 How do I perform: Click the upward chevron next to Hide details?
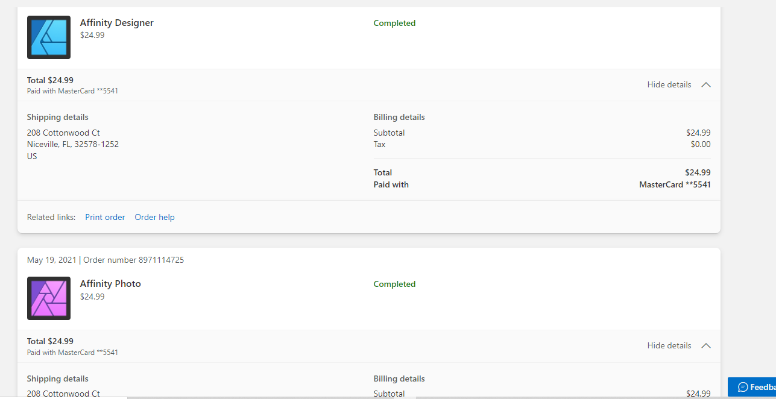705,84
